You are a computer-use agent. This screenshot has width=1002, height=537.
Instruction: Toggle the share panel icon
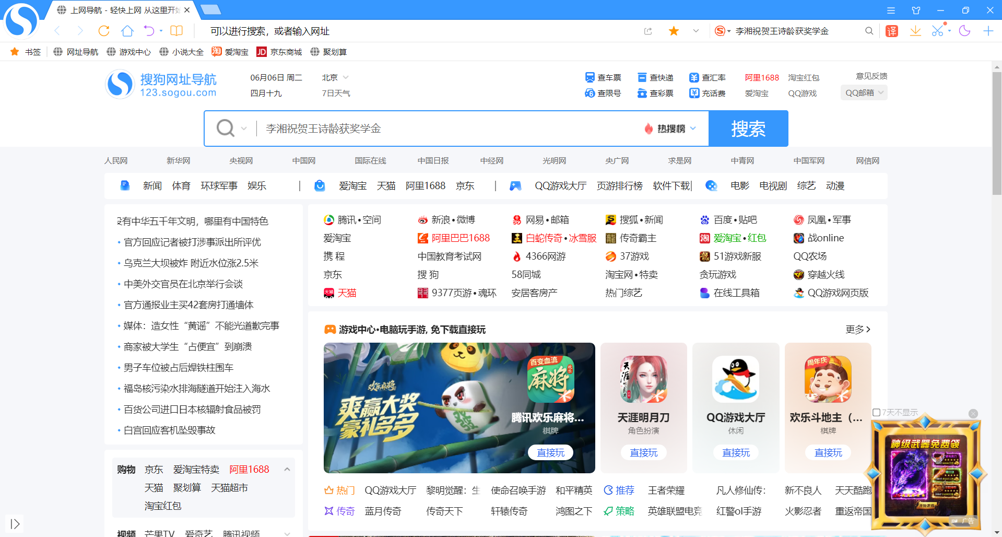click(x=648, y=31)
